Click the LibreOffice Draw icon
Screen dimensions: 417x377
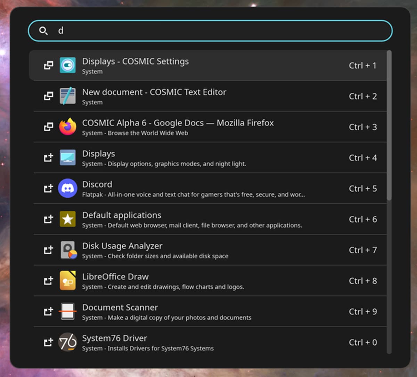[x=67, y=280]
